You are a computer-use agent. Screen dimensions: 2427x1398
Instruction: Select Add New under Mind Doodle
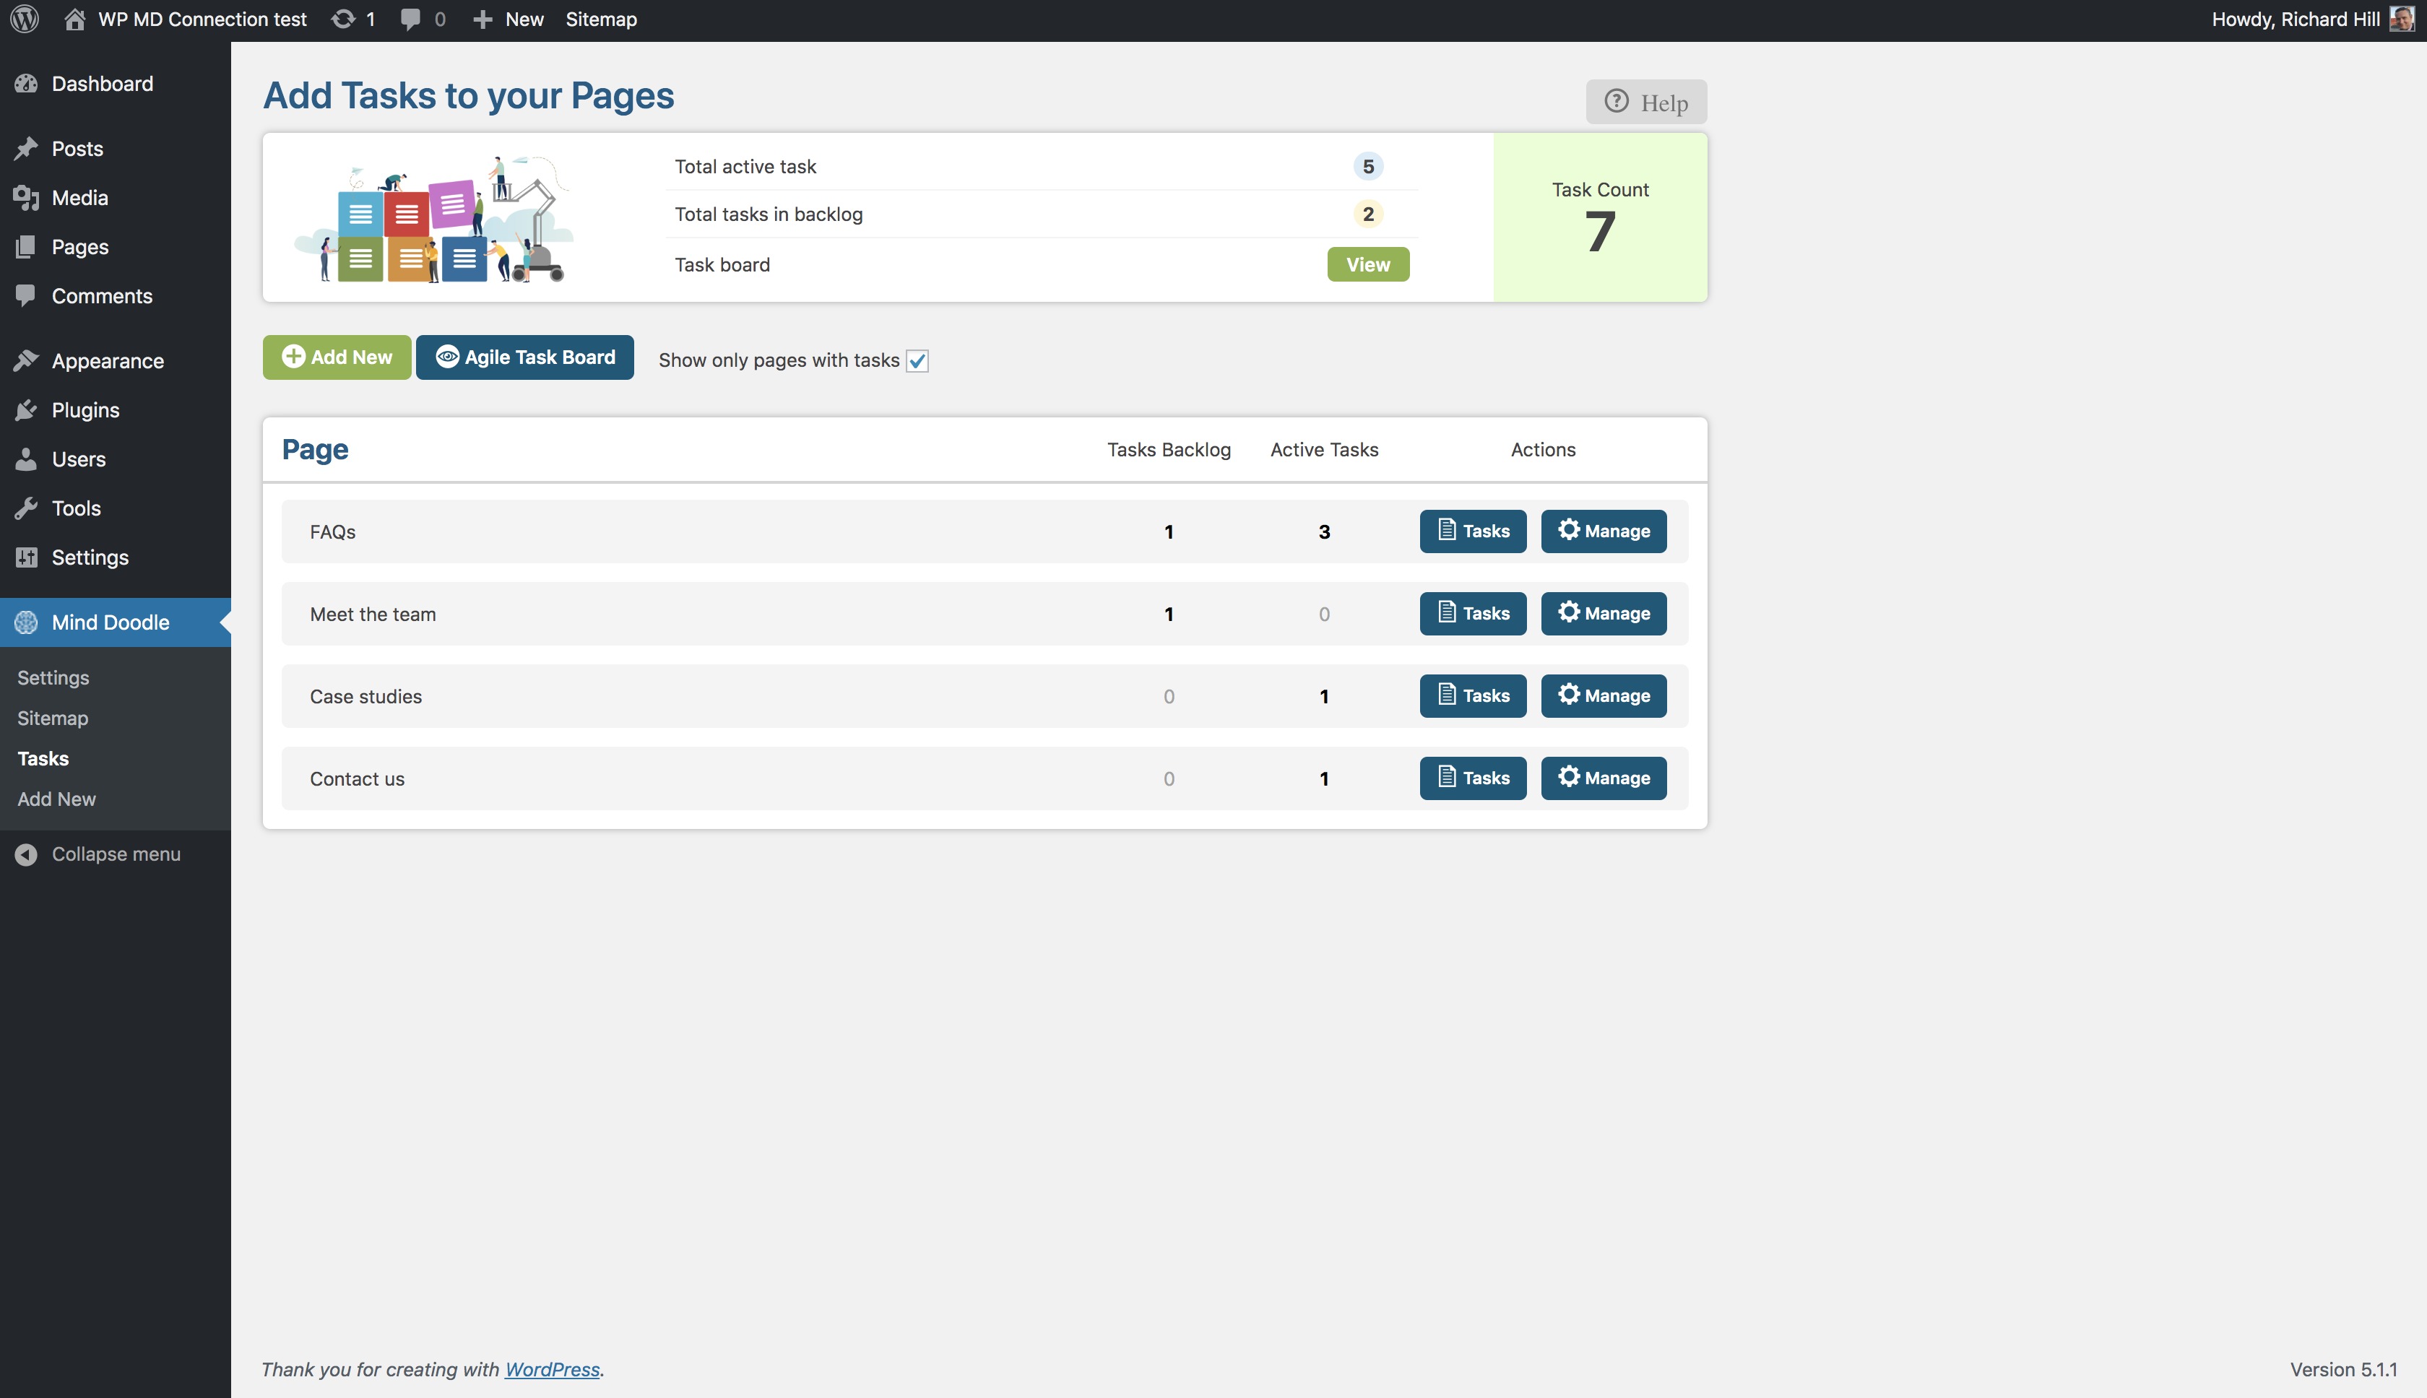click(56, 799)
